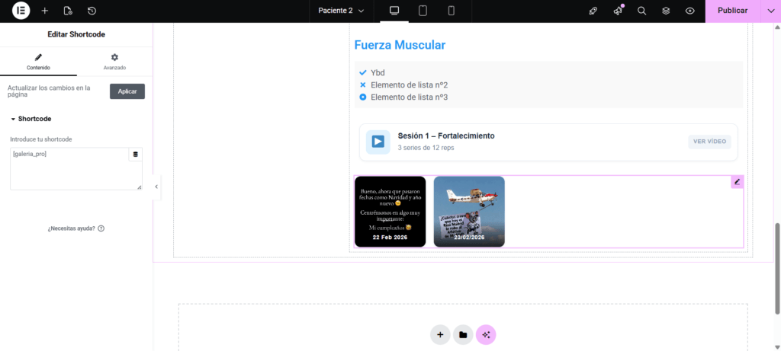Screen dimensions: 781x351
Task: Collapse the editor panel with the arrow
Action: click(156, 187)
